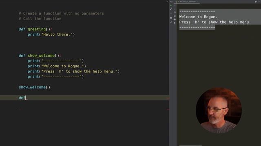Screen dimensions: 261x146
Task: Click the show_welcome() call line
Action: (x=34, y=87)
